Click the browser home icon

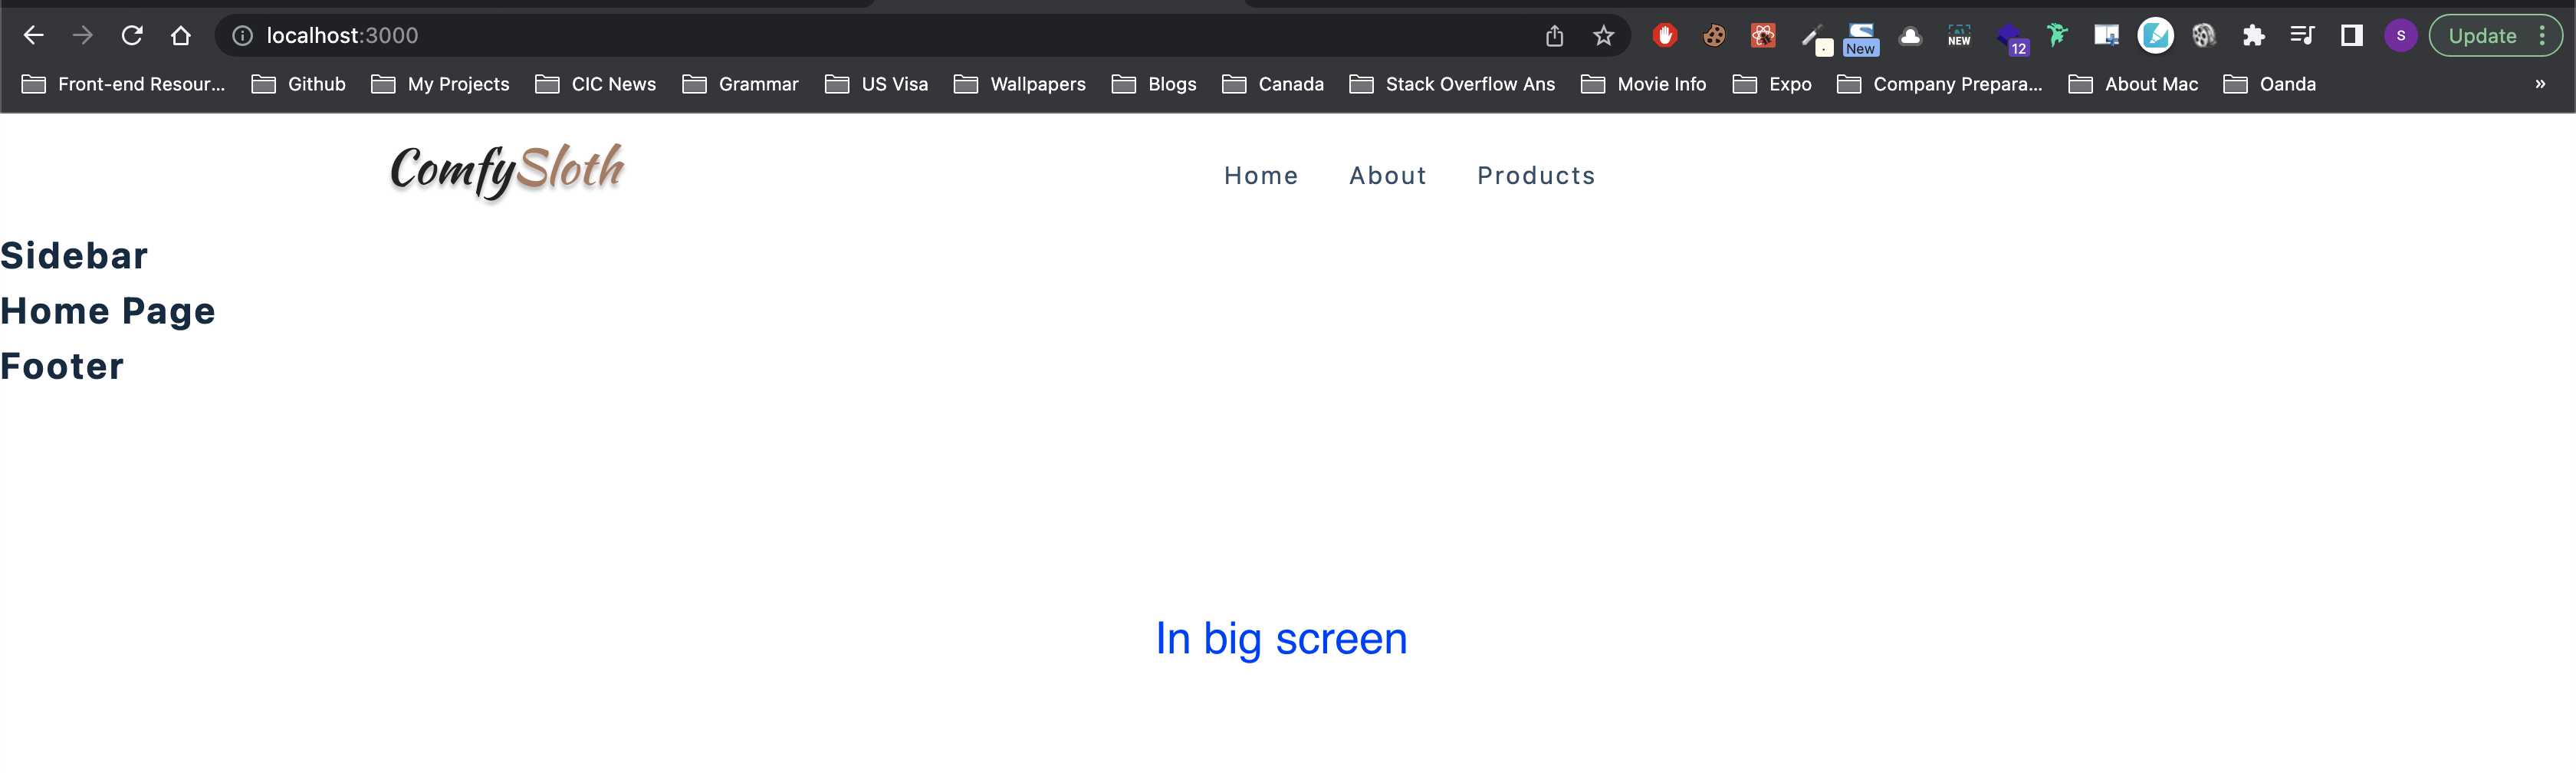point(180,36)
